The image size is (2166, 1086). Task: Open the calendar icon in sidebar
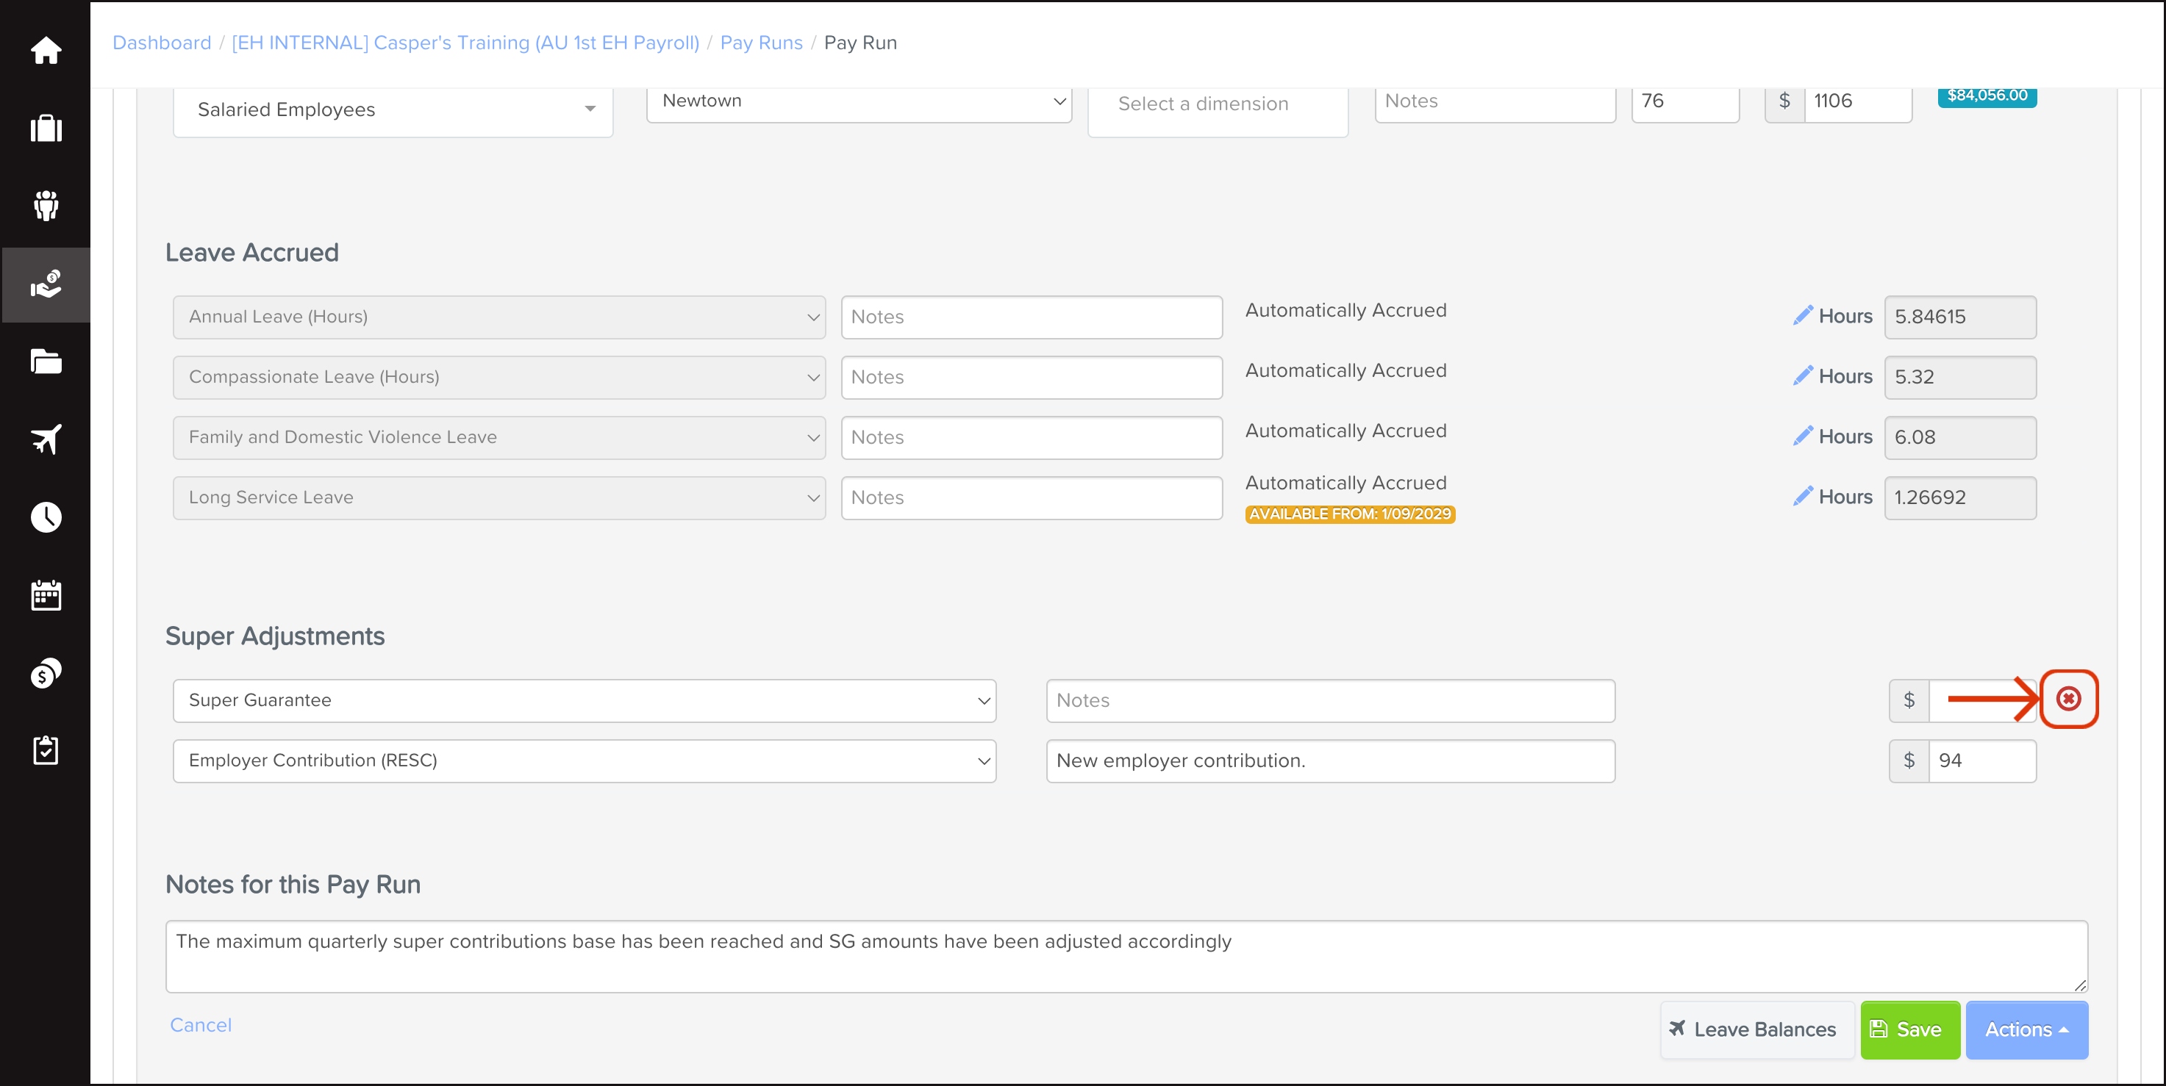46,595
